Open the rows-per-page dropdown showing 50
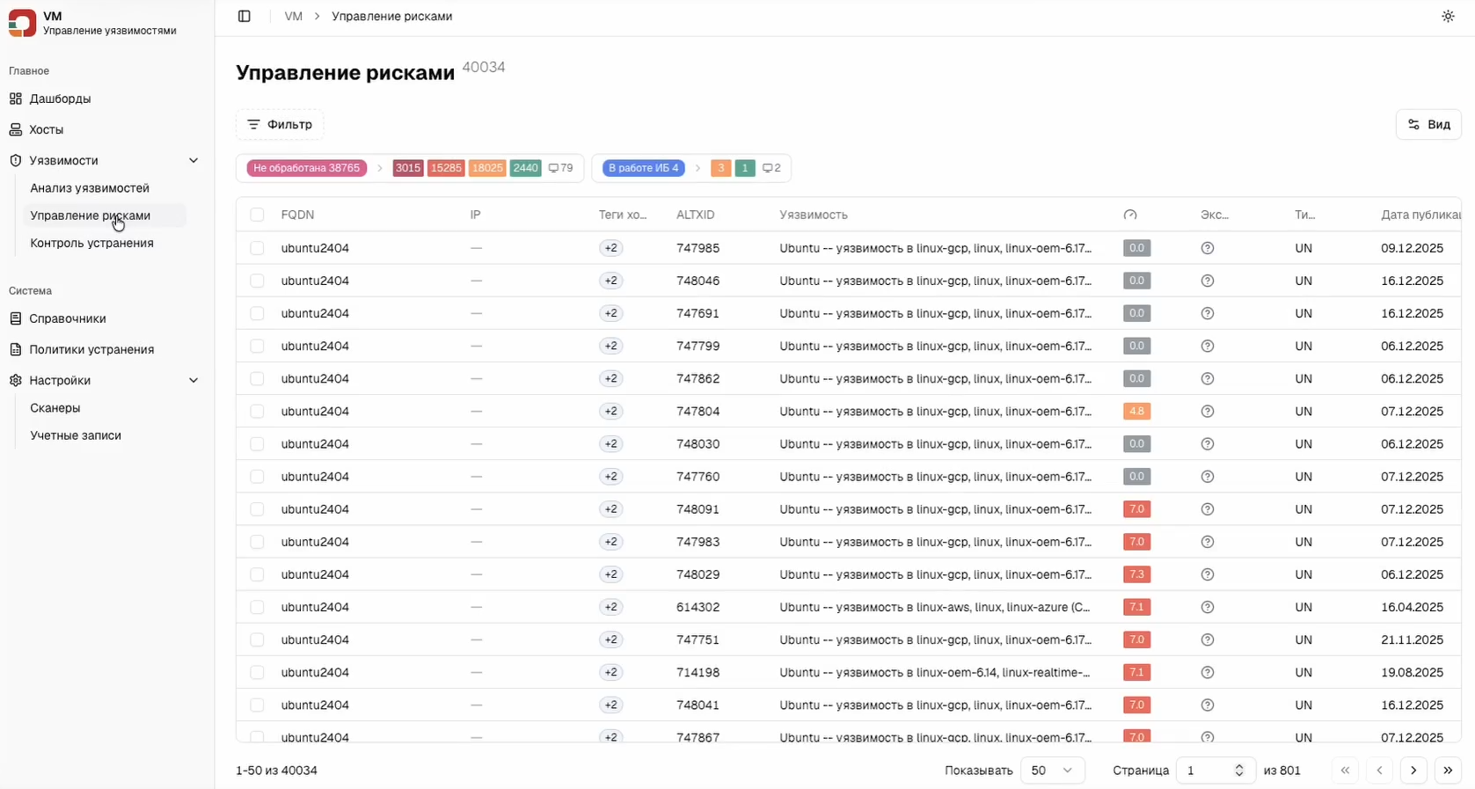1475x789 pixels. 1052,771
